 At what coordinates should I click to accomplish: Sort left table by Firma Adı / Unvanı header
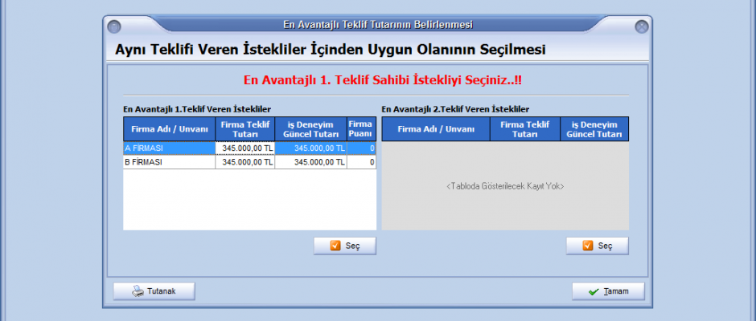tap(168, 129)
